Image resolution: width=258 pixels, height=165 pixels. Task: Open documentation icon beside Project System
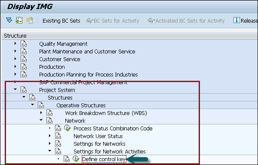pos(24,90)
